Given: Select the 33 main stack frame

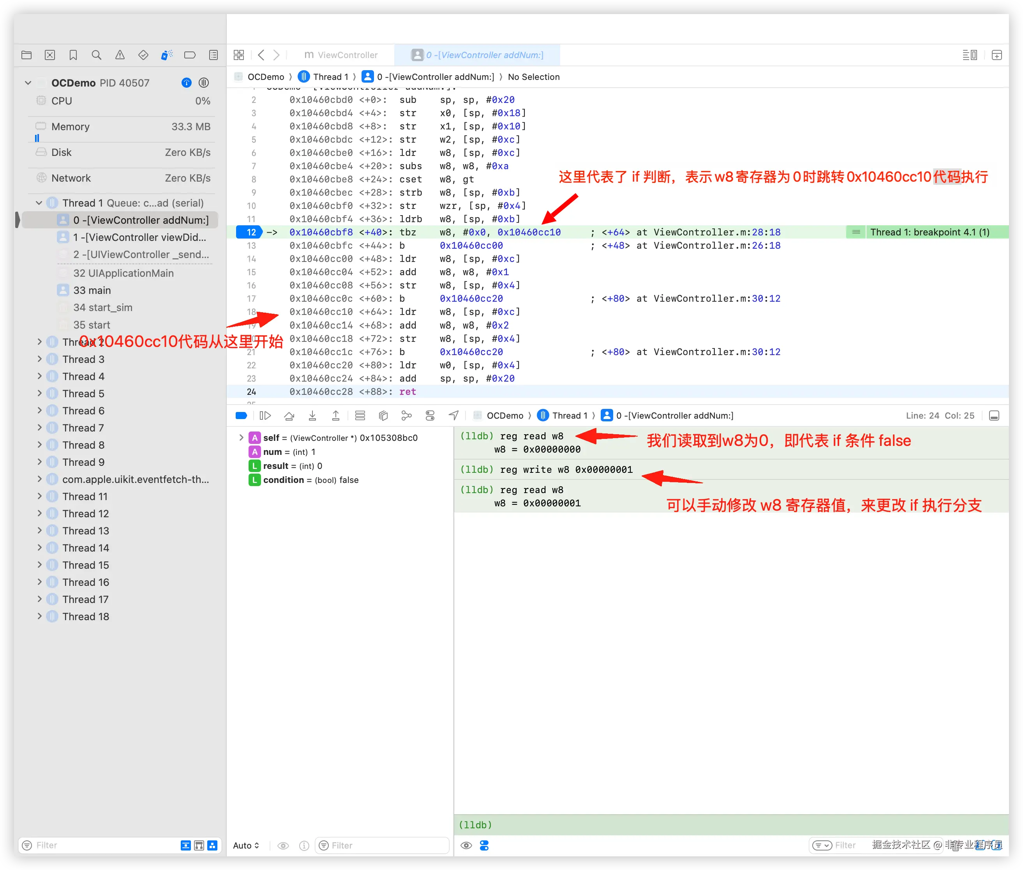Looking at the screenshot, I should coord(92,290).
